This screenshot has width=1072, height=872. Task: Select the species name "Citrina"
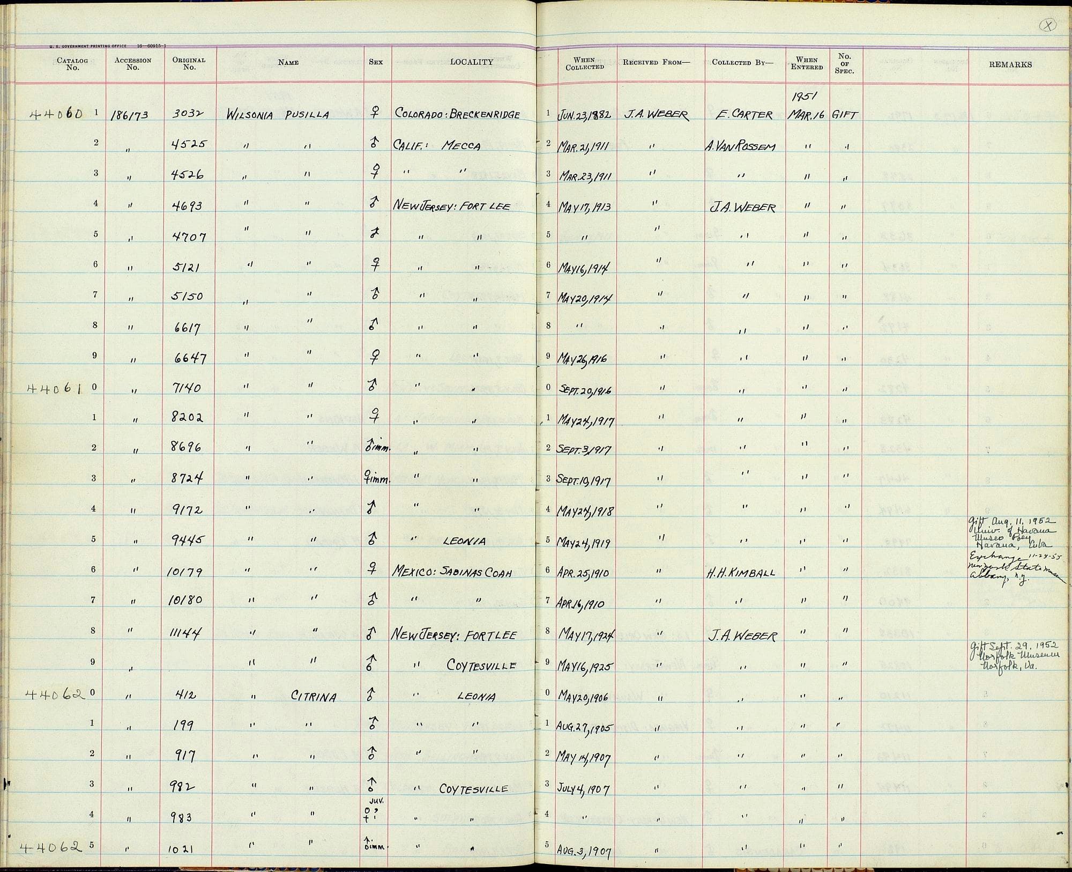(314, 697)
